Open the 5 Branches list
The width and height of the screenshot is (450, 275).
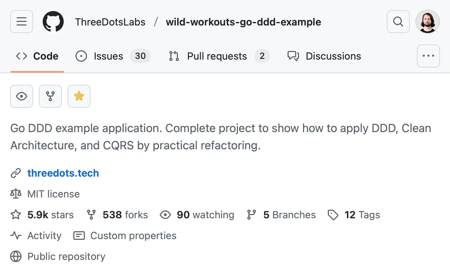[x=289, y=215]
